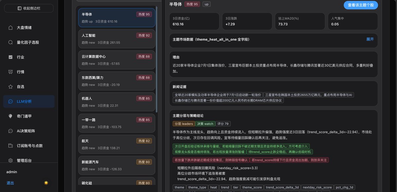The width and height of the screenshot is (397, 192).
Task: Click the red tag 若放量下跌并跌破近期成交密集区
Action: coord(211,160)
